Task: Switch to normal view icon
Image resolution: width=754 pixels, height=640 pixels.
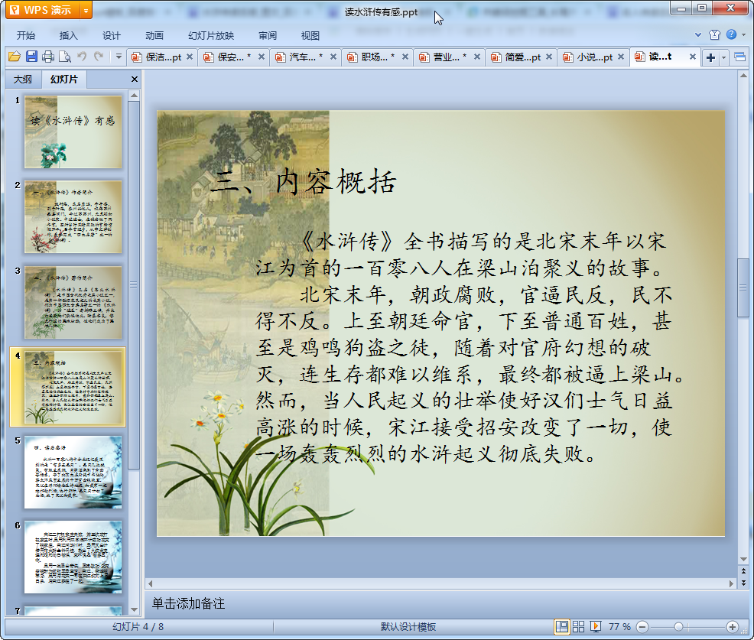Action: (561, 626)
